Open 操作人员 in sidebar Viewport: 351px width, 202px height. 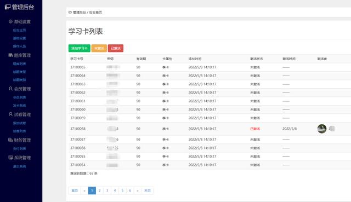(x=20, y=46)
